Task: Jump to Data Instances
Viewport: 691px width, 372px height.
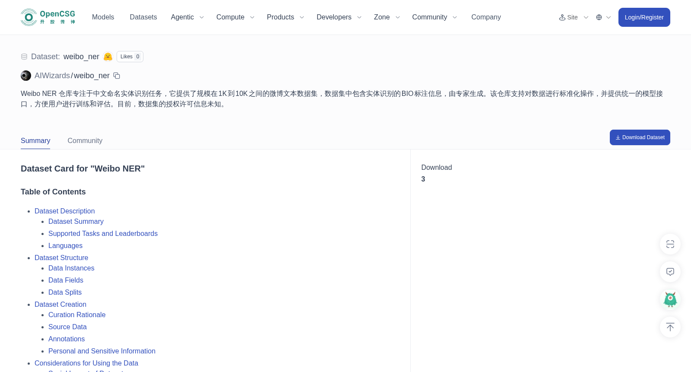Action: point(71,268)
